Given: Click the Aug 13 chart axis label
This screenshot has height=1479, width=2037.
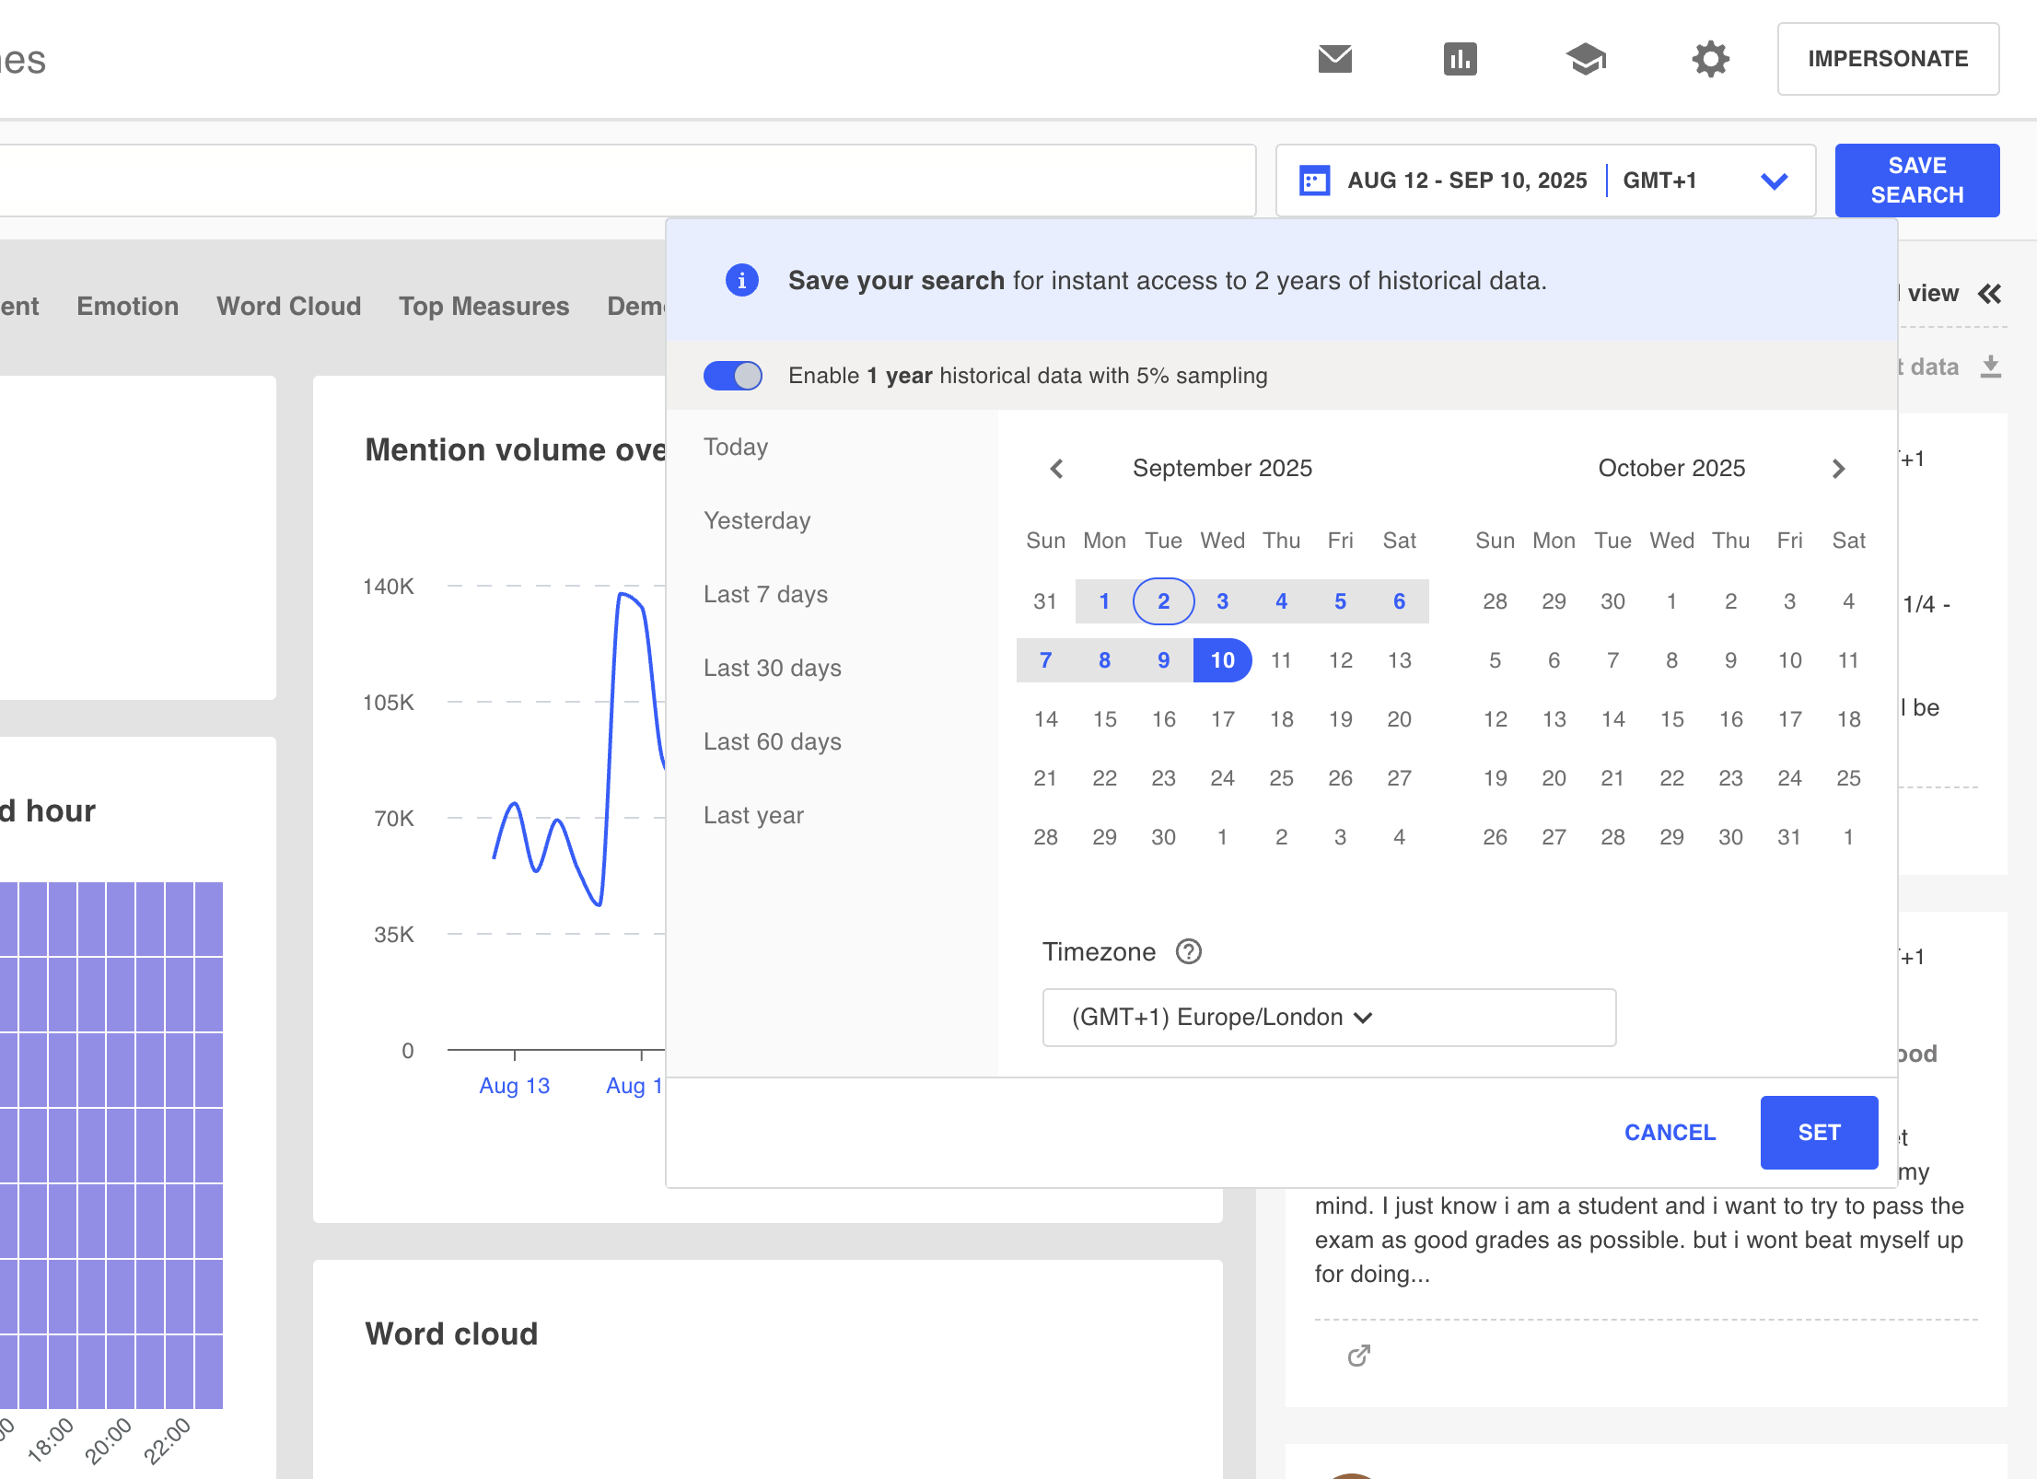Looking at the screenshot, I should (514, 1086).
